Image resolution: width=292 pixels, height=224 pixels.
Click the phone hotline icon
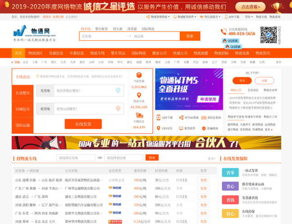223,31
